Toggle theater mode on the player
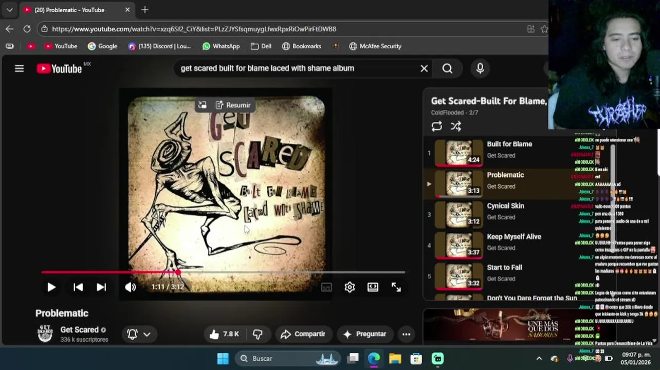This screenshot has width=660, height=370. pyautogui.click(x=373, y=287)
